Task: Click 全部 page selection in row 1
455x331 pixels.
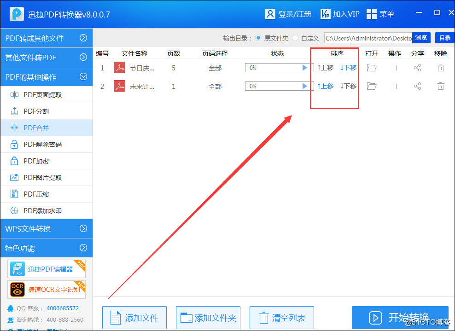Action: [215, 68]
